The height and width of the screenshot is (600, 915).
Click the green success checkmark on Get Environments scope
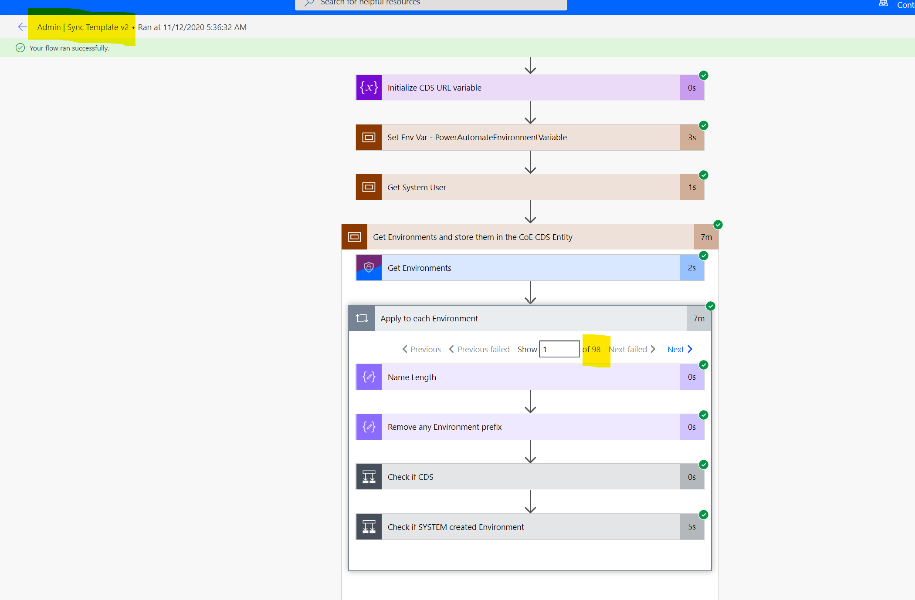pos(718,225)
